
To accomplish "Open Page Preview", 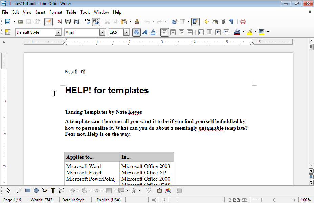I will click(76, 22).
